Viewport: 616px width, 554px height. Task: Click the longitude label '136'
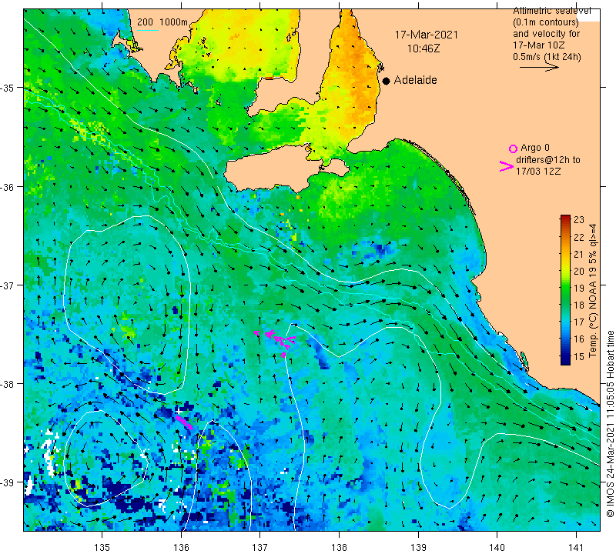pos(181,547)
